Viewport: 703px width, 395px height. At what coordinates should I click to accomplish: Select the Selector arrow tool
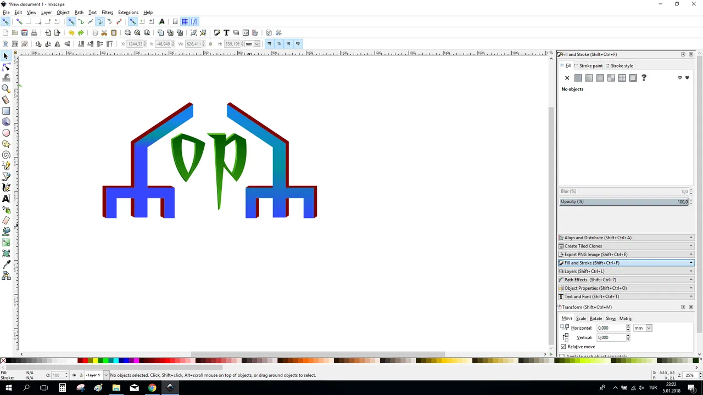click(6, 56)
